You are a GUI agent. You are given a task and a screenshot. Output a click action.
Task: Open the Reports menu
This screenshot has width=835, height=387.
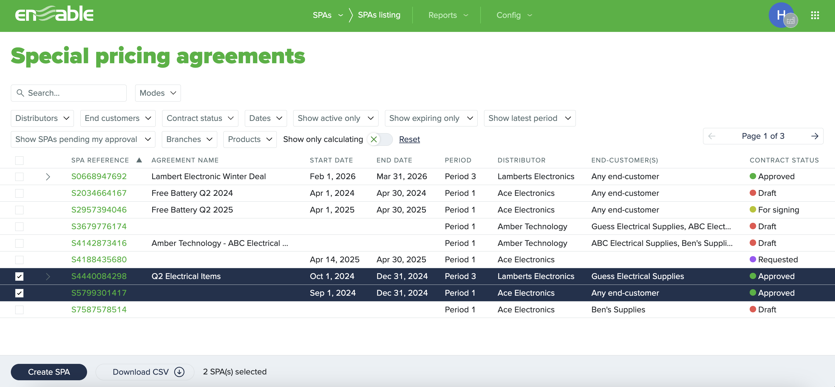coord(448,15)
